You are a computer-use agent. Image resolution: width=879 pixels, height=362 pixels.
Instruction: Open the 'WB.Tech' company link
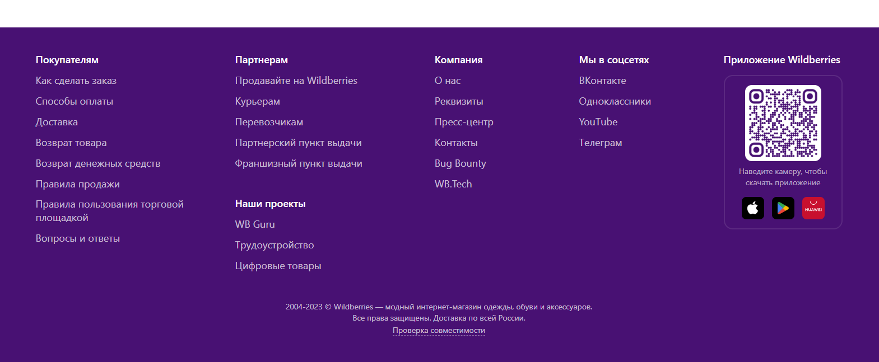[x=453, y=184]
